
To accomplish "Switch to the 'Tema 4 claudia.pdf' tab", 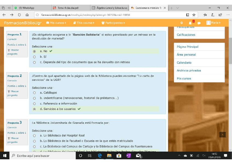I will click(x=71, y=8).
